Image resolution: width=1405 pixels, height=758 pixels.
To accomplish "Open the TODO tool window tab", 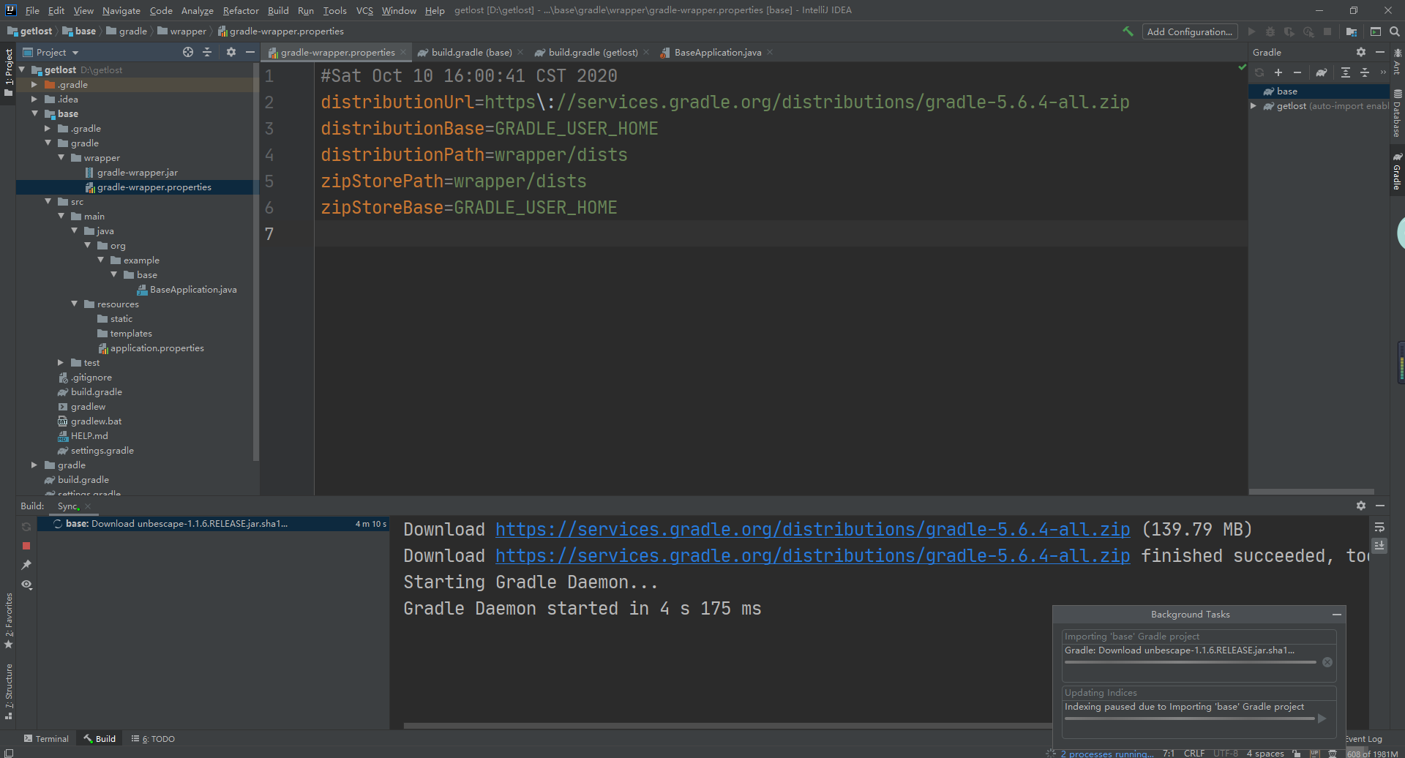I will (153, 739).
